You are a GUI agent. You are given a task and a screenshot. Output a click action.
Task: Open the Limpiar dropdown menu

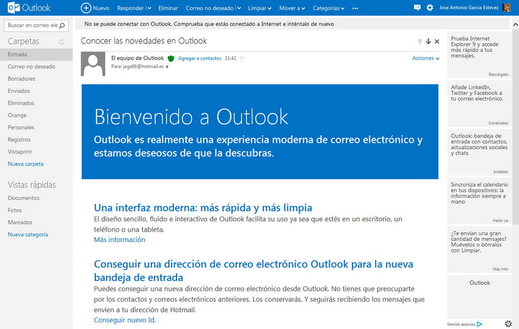(259, 8)
